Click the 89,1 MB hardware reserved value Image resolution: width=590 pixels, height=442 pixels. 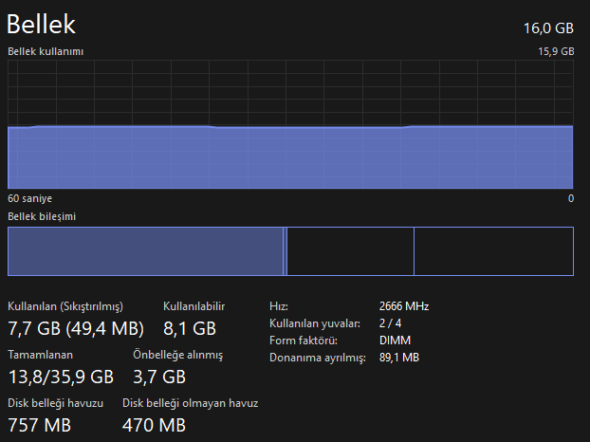click(x=399, y=358)
